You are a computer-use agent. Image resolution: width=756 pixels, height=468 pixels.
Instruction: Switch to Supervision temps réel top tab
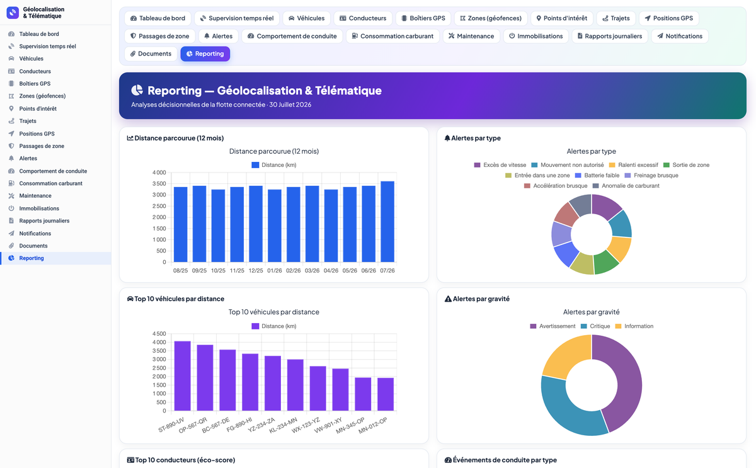click(x=237, y=18)
